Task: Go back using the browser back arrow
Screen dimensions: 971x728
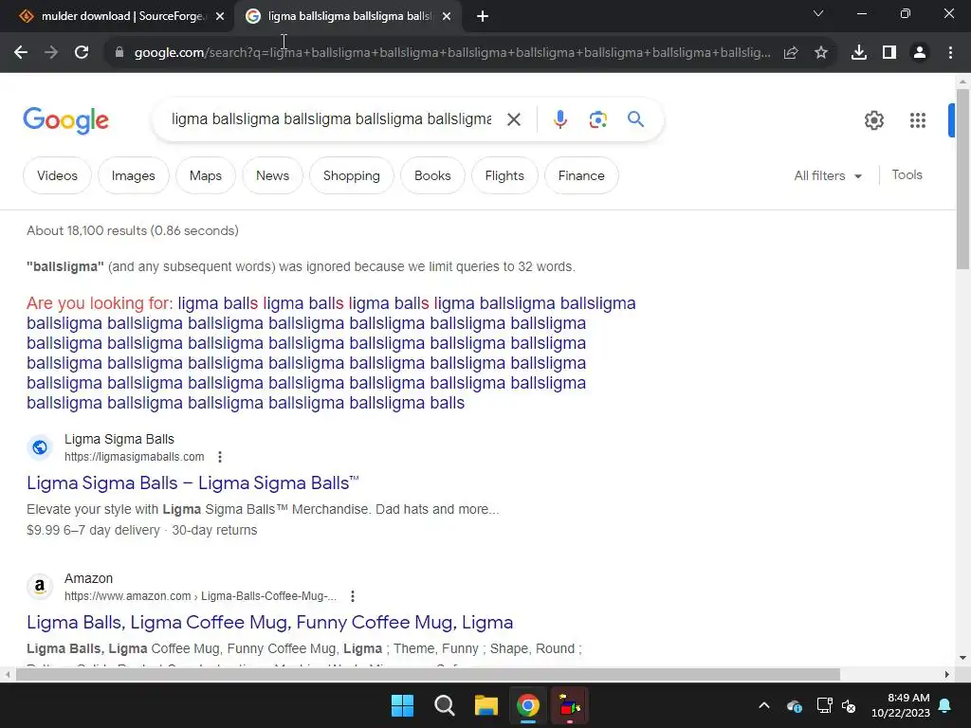Action: pos(21,53)
